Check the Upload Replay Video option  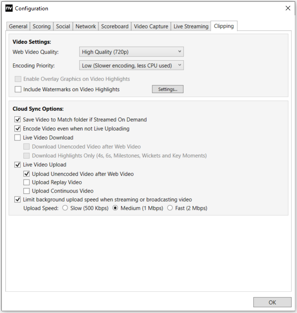pyautogui.click(x=27, y=183)
